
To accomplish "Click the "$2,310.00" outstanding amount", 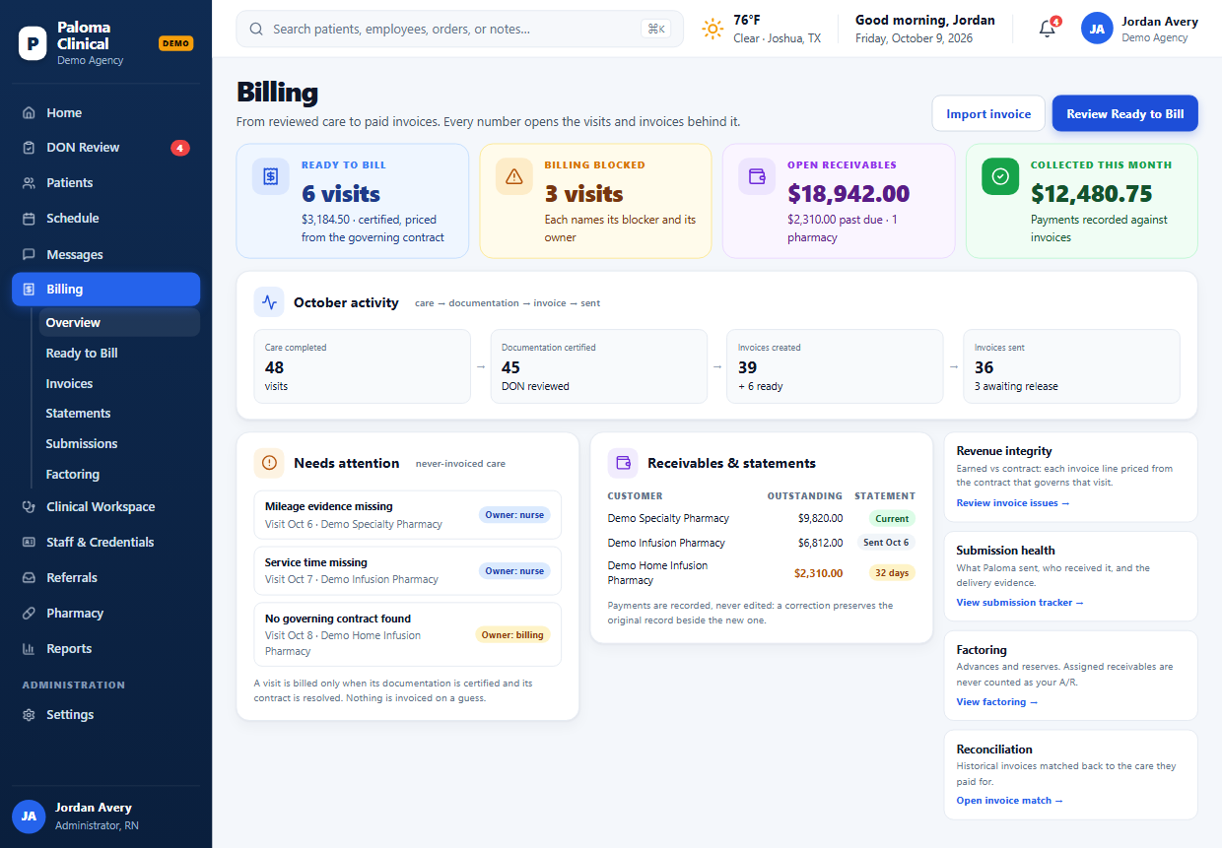I will (x=818, y=573).
